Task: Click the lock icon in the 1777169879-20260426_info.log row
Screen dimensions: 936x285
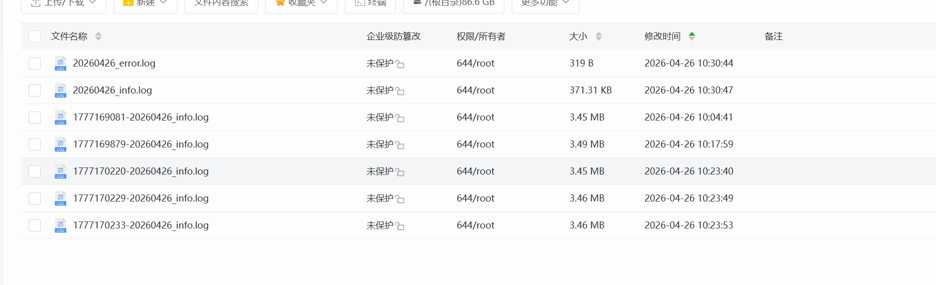Action: click(400, 145)
